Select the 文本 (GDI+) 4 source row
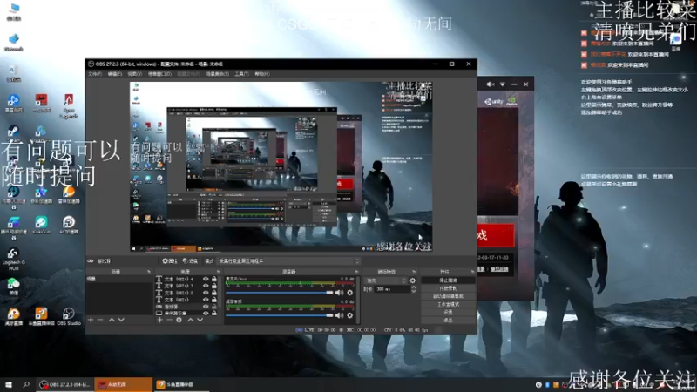 click(187, 279)
